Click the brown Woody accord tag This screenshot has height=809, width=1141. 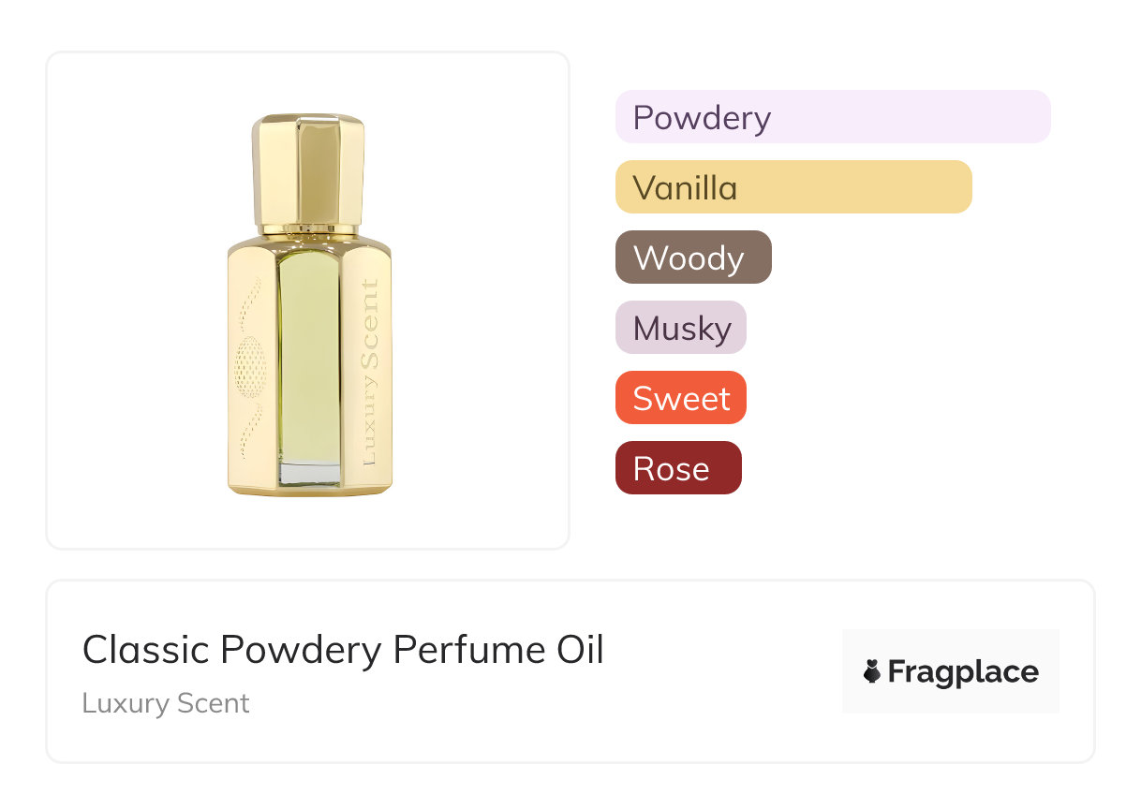coord(693,257)
